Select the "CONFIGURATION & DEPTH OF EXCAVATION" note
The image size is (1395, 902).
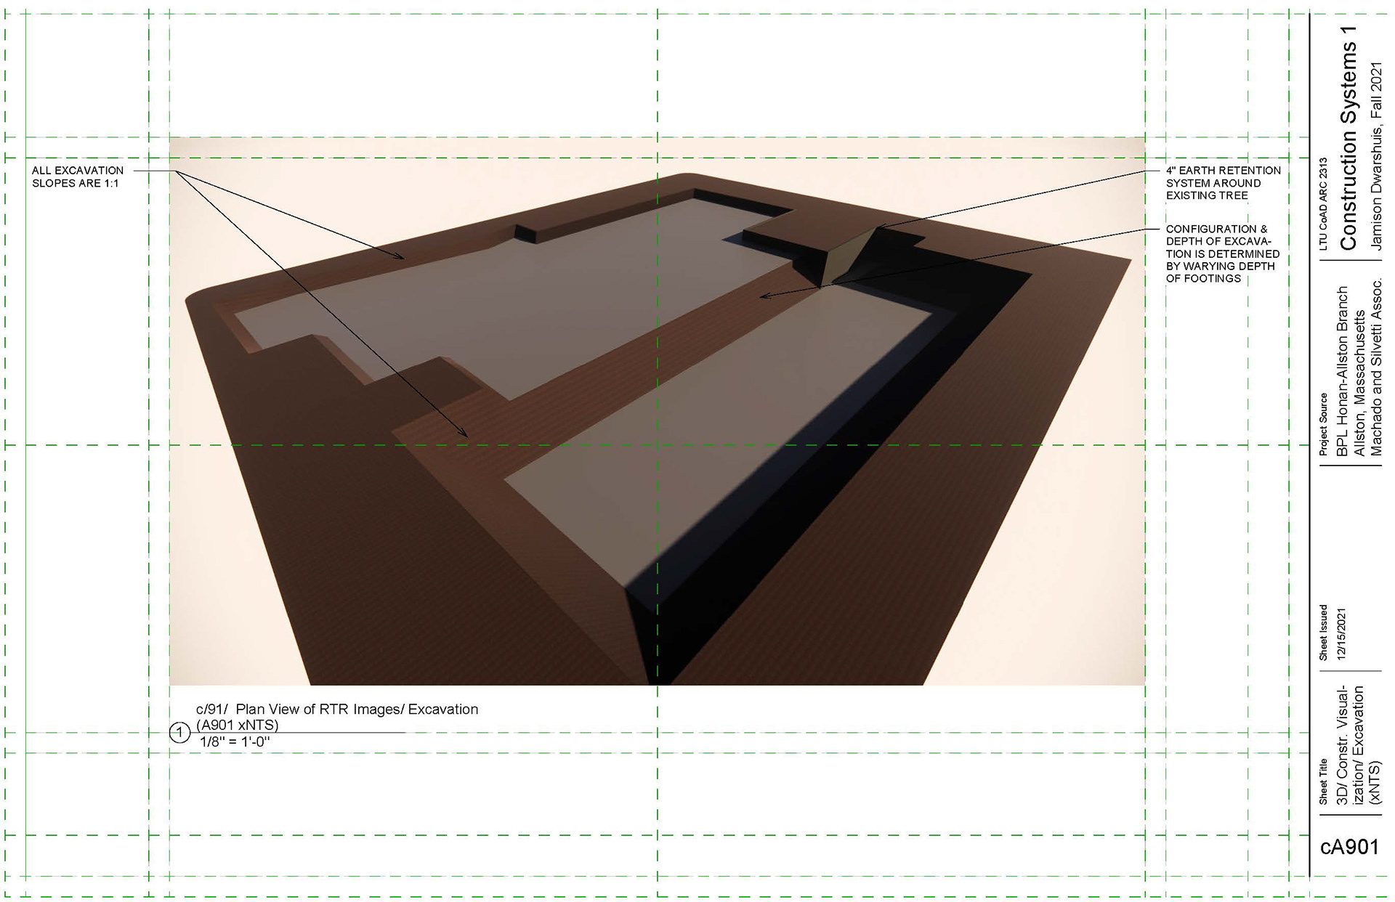[1222, 253]
